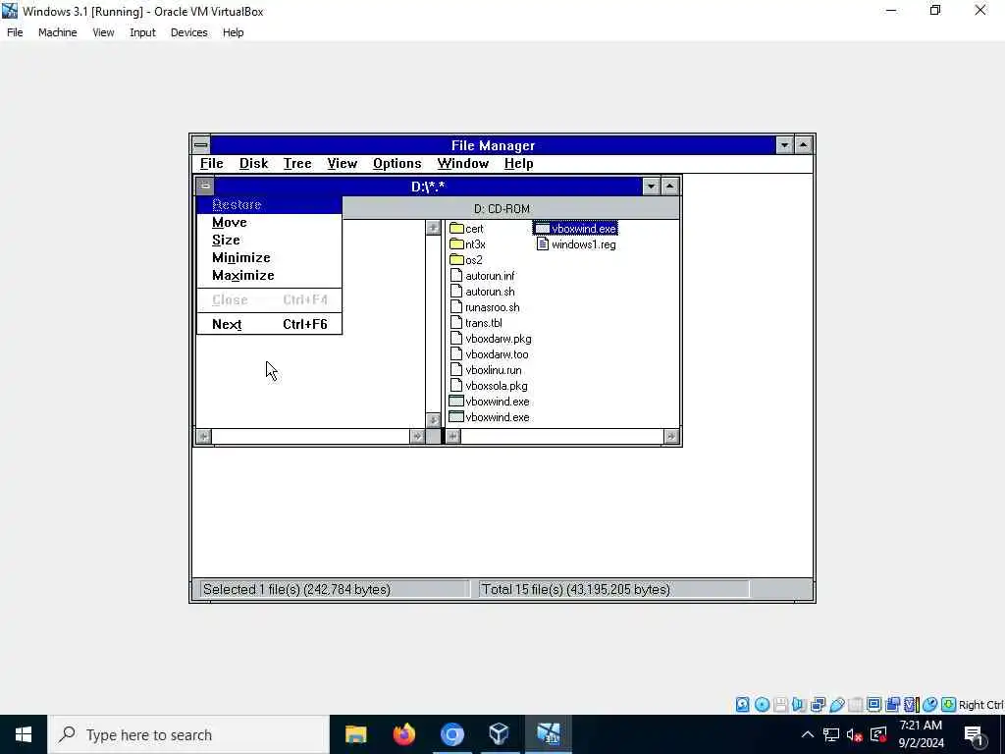Image resolution: width=1005 pixels, height=754 pixels.
Task: Select the vboxlinu.run file
Action: (486, 370)
